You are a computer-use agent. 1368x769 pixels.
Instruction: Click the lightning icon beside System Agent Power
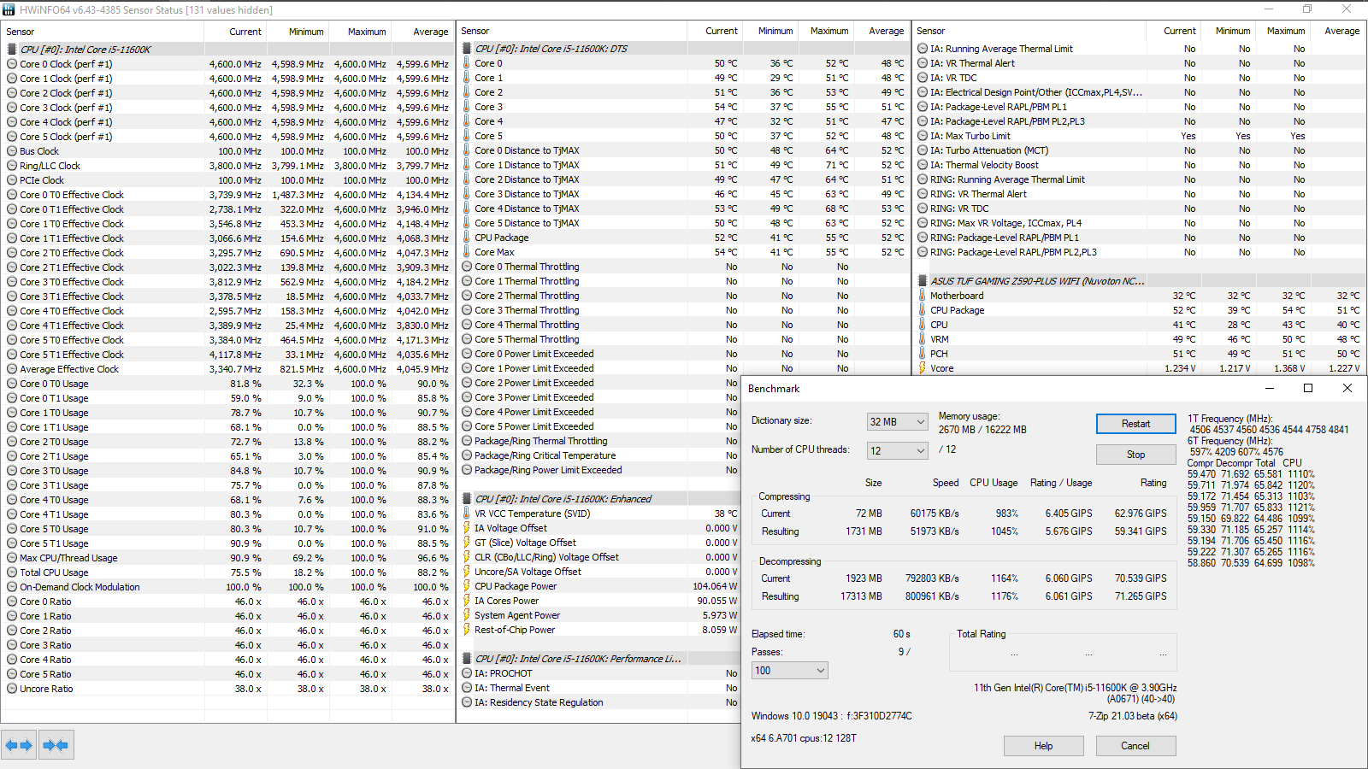[x=467, y=615]
